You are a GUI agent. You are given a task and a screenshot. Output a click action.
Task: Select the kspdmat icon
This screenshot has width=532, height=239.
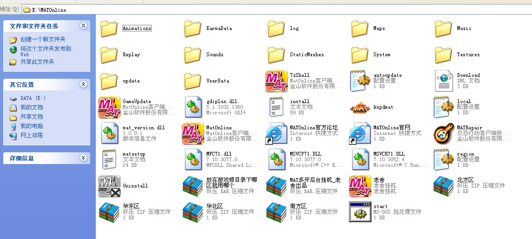click(x=360, y=107)
